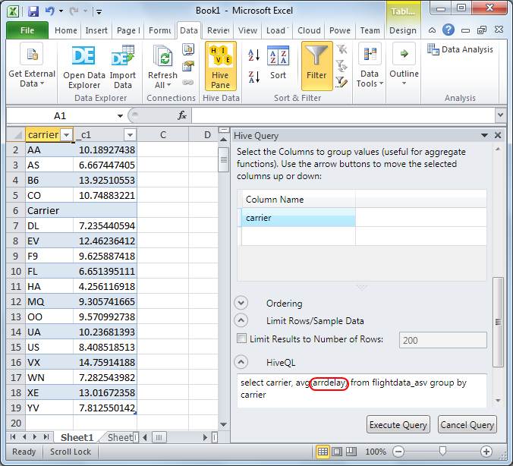
Task: Go to next sheet arrow
Action: [35, 437]
